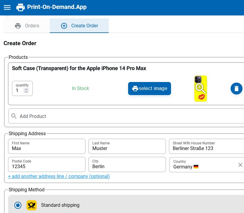Switch to the Orders tab
Viewport: 244px width, 213px height.
coord(27,26)
